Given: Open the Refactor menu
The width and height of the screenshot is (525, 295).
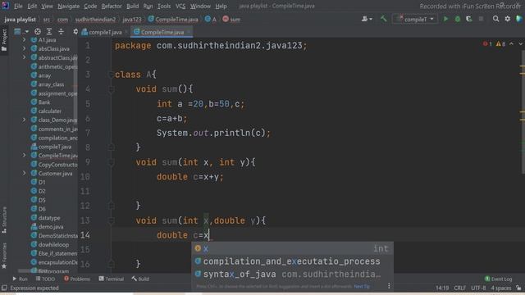Looking at the screenshot, I should 112,6.
